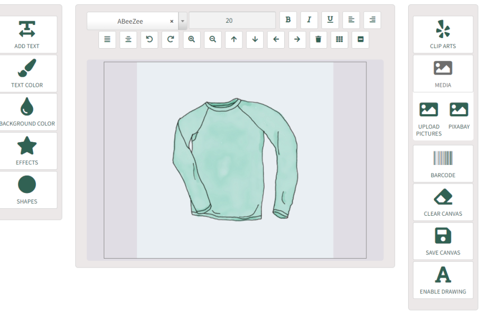
Task: Expand the ABeeZee font dropdown arrow
Action: click(x=183, y=21)
